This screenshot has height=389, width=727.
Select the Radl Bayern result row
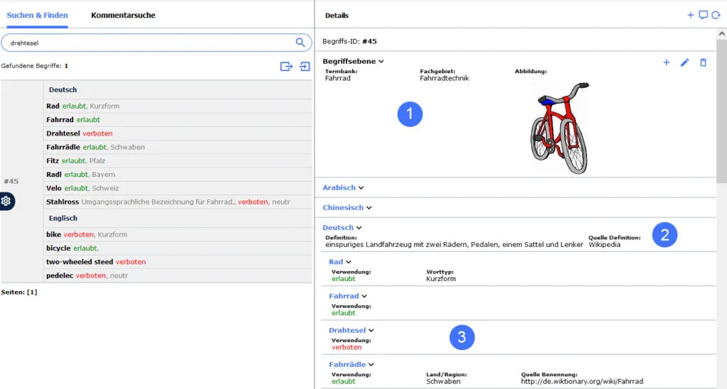click(178, 175)
